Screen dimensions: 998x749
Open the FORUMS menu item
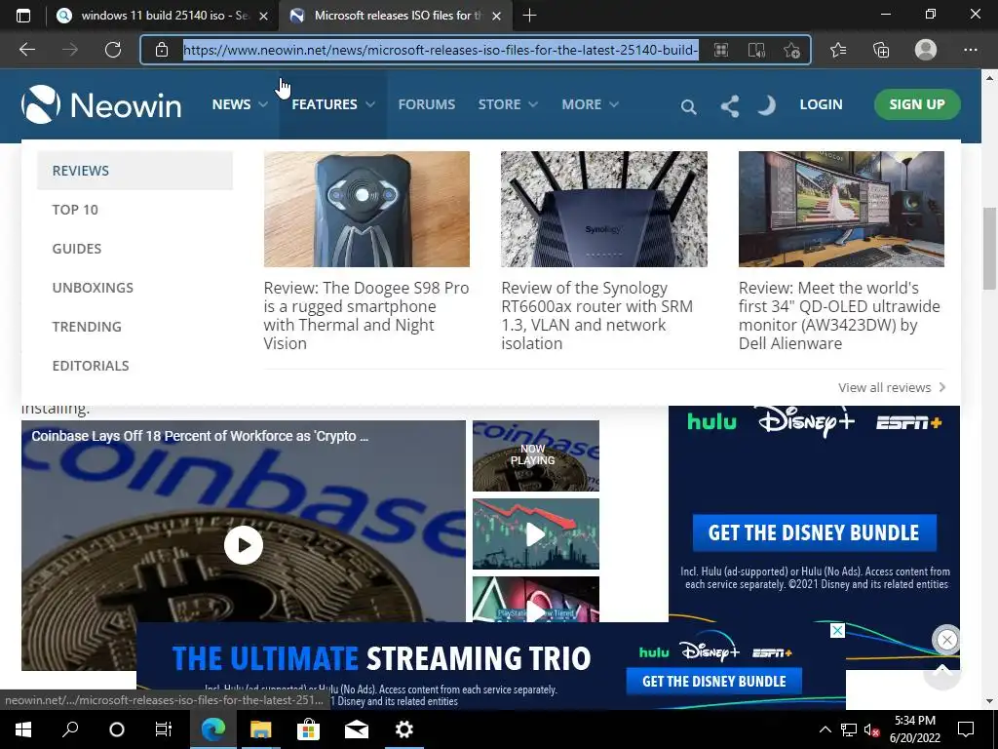(427, 104)
